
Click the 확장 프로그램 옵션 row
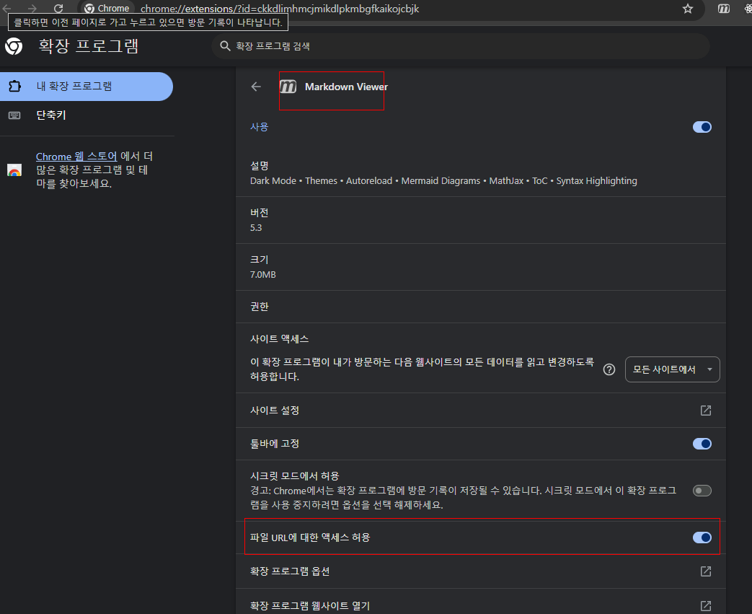click(x=481, y=571)
